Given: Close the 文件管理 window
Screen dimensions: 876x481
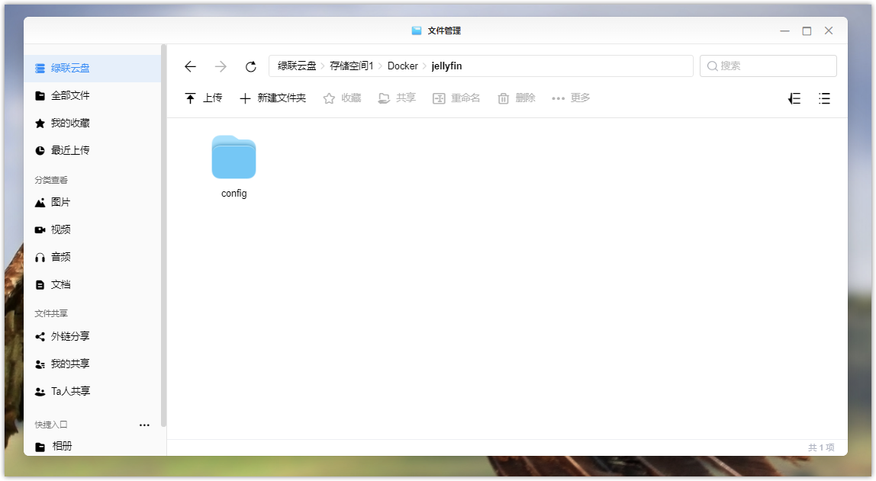Looking at the screenshot, I should click(x=829, y=30).
